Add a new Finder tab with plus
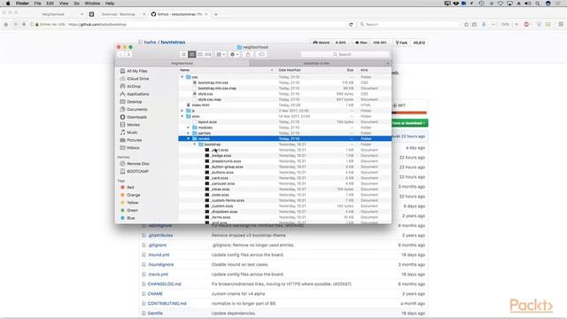Image resolution: width=567 pixels, height=319 pixels. (x=388, y=63)
